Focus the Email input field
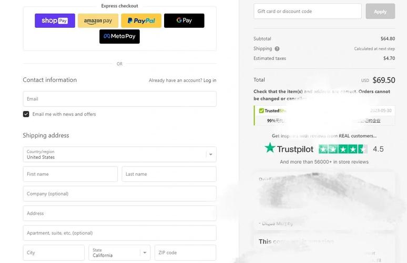Screen dimensions: 407x263 pos(119,99)
